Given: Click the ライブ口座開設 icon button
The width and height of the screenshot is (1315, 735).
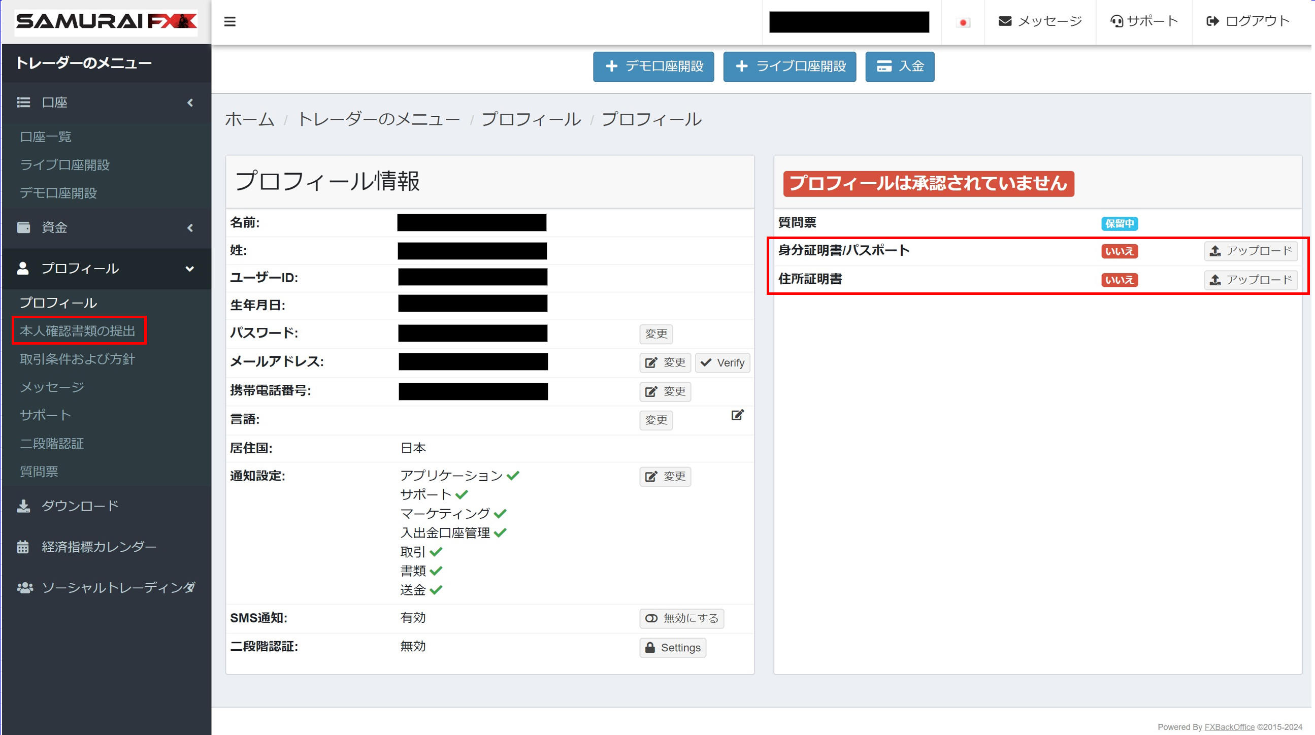Looking at the screenshot, I should 788,66.
